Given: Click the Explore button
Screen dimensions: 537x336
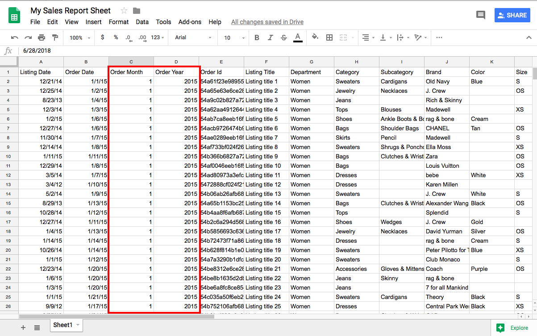Looking at the screenshot, I should pos(514,328).
